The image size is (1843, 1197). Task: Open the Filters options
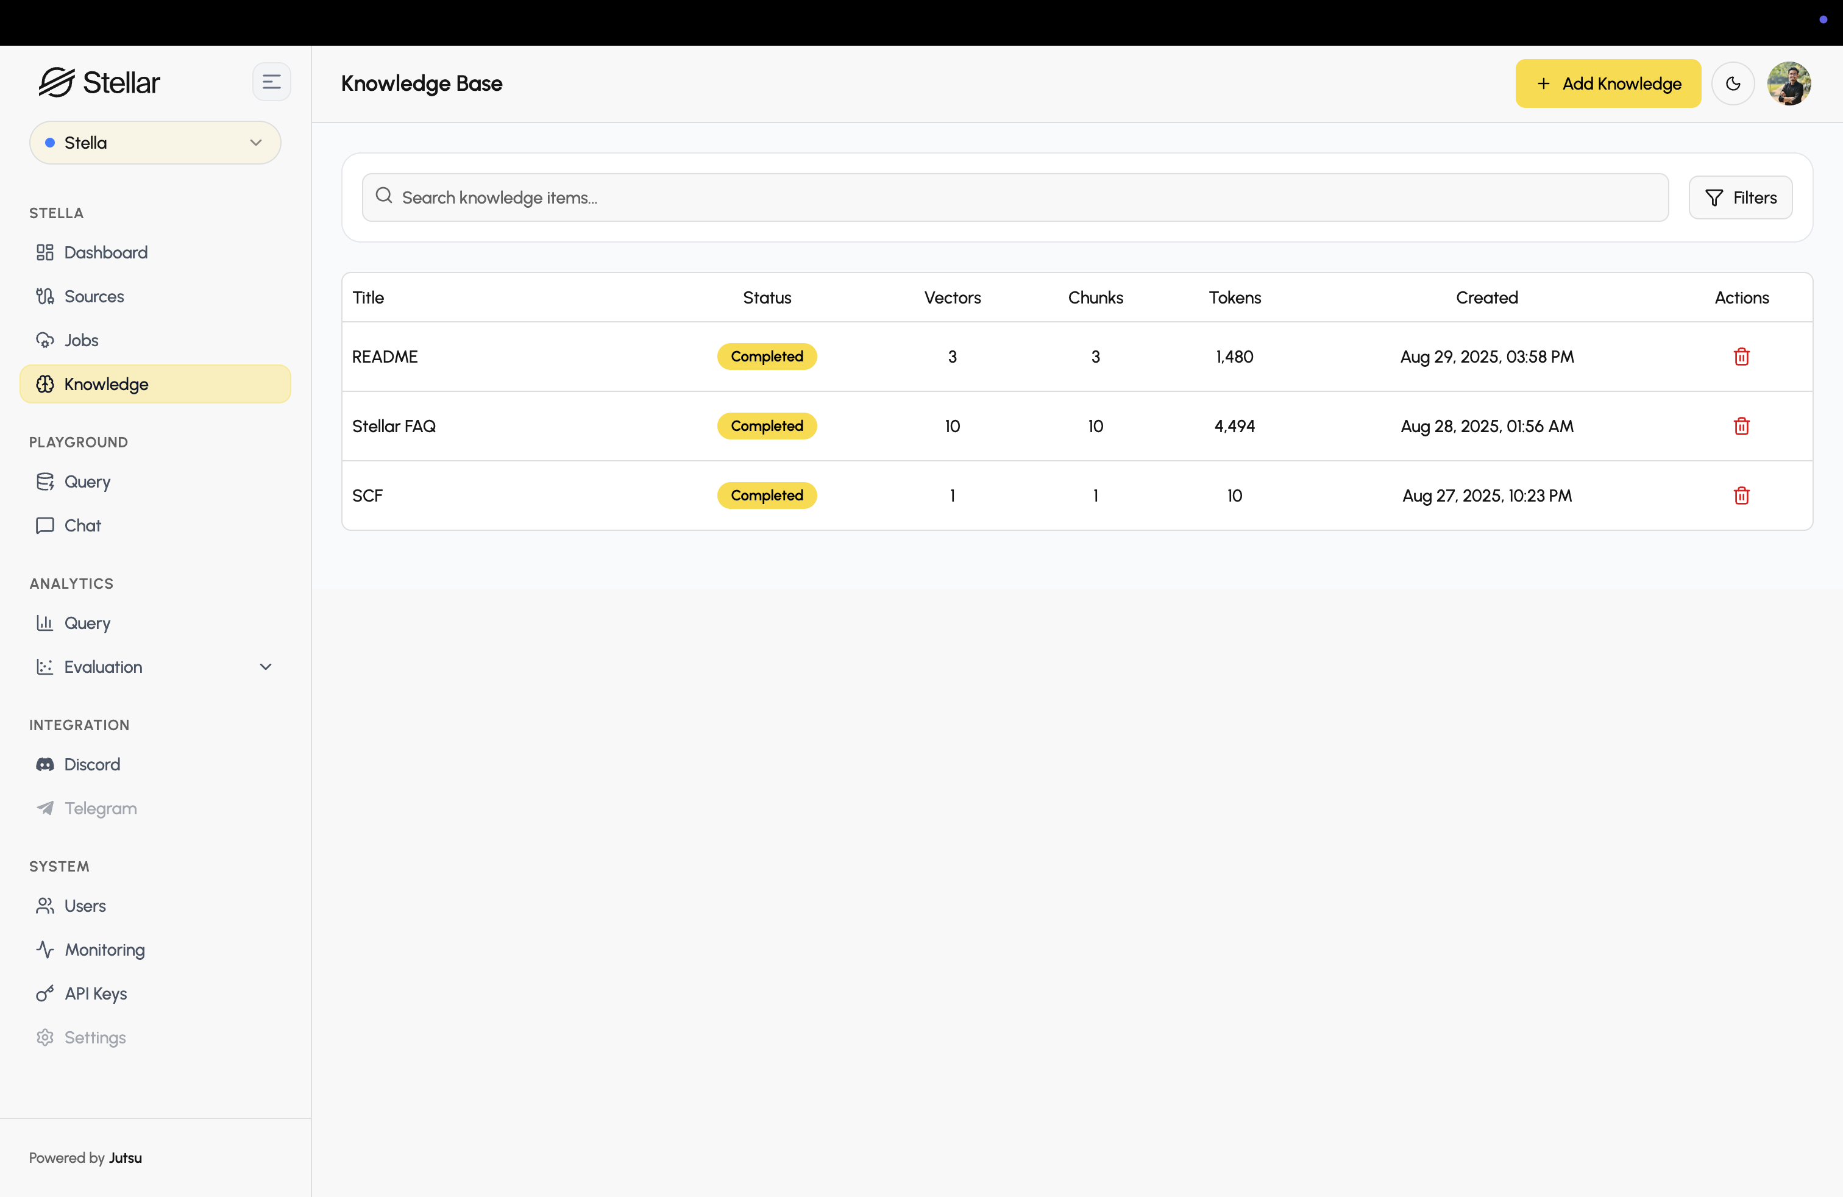click(x=1740, y=197)
